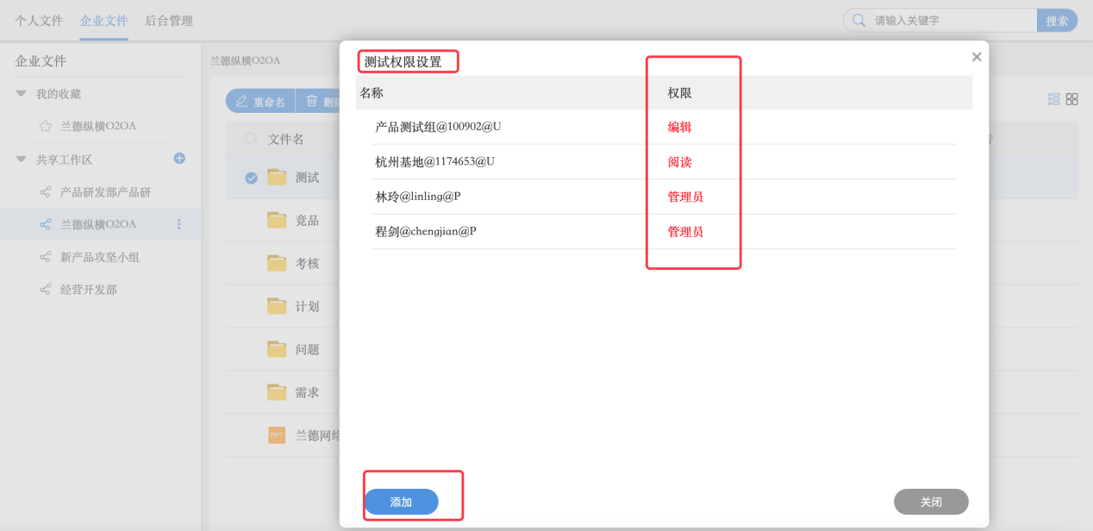1093x531 pixels.
Task: Click the 文件名 column header
Action: (286, 138)
